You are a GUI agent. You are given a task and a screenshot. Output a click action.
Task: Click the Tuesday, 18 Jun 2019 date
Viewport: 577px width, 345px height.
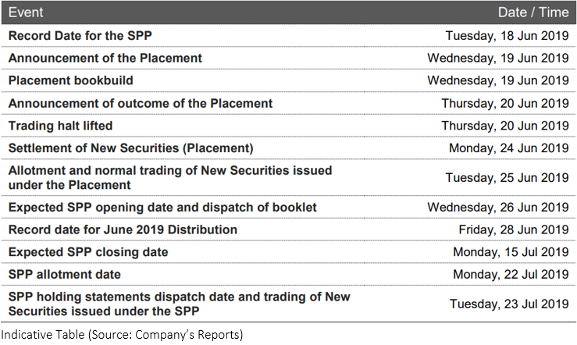[507, 36]
